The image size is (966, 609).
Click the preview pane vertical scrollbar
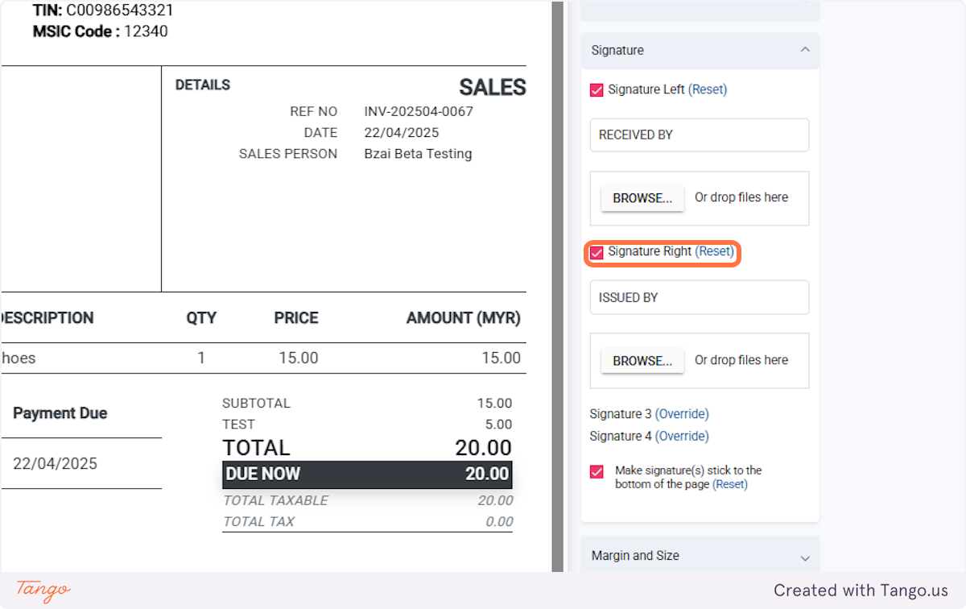tap(557, 286)
